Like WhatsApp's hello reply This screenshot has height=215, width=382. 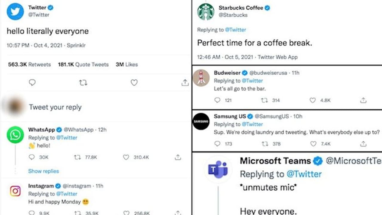pyautogui.click(x=127, y=157)
